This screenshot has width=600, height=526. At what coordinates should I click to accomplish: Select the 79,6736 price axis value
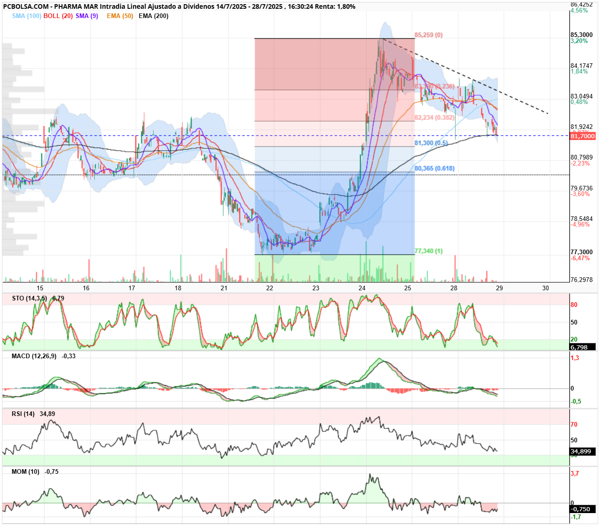click(582, 188)
